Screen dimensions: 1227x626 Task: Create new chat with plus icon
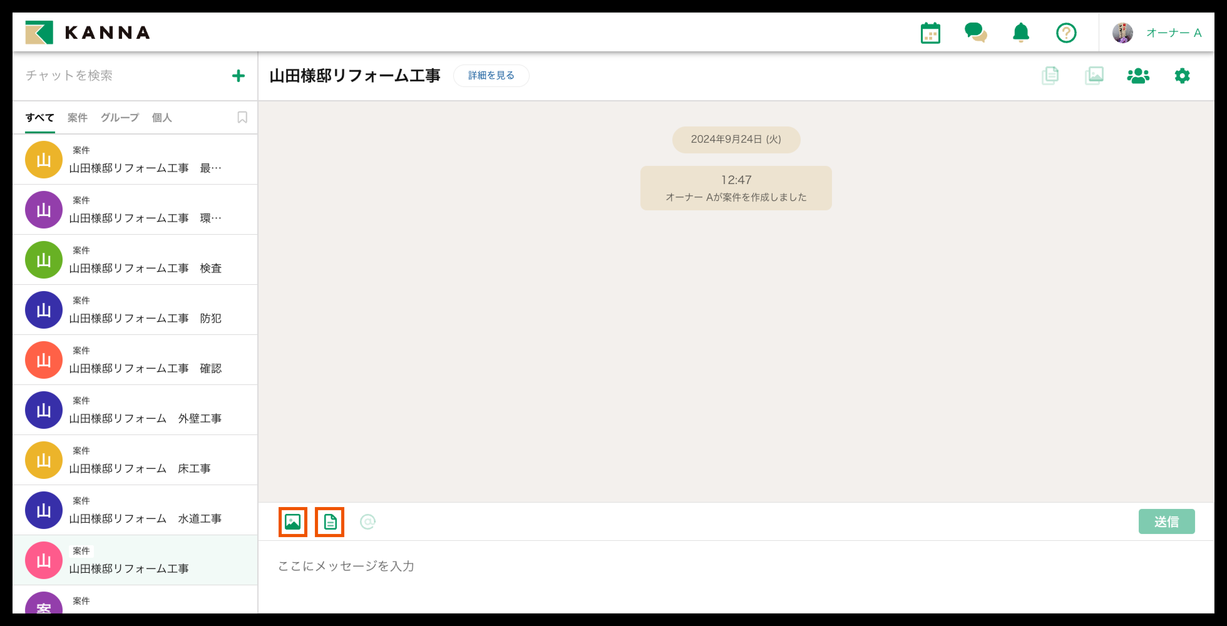[x=238, y=76]
